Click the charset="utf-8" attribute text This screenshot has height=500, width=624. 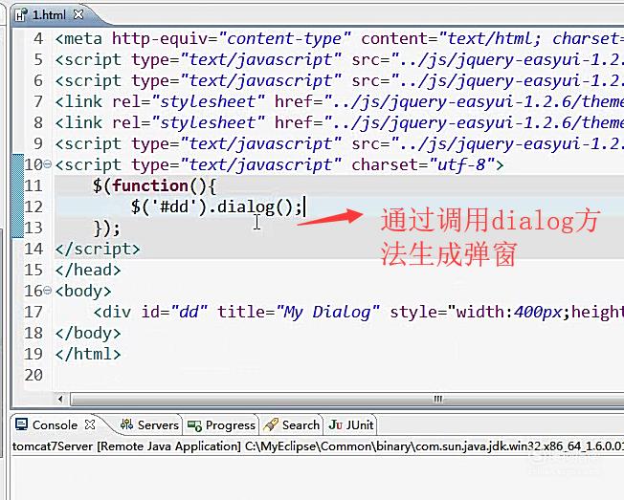[x=423, y=164]
